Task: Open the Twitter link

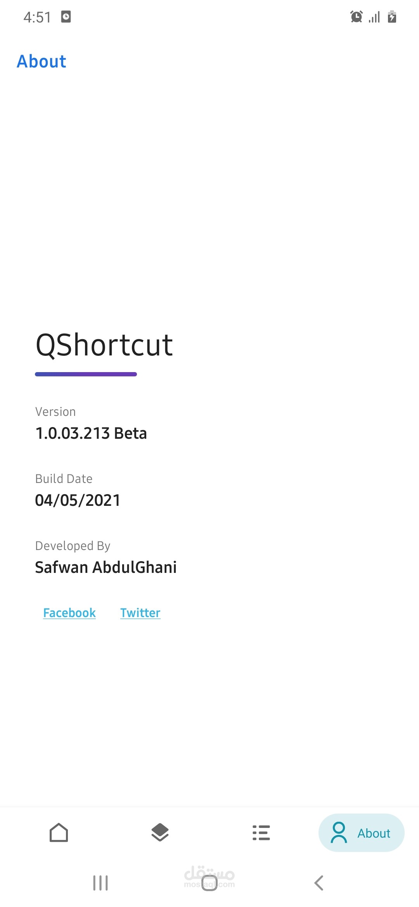Action: (x=140, y=613)
